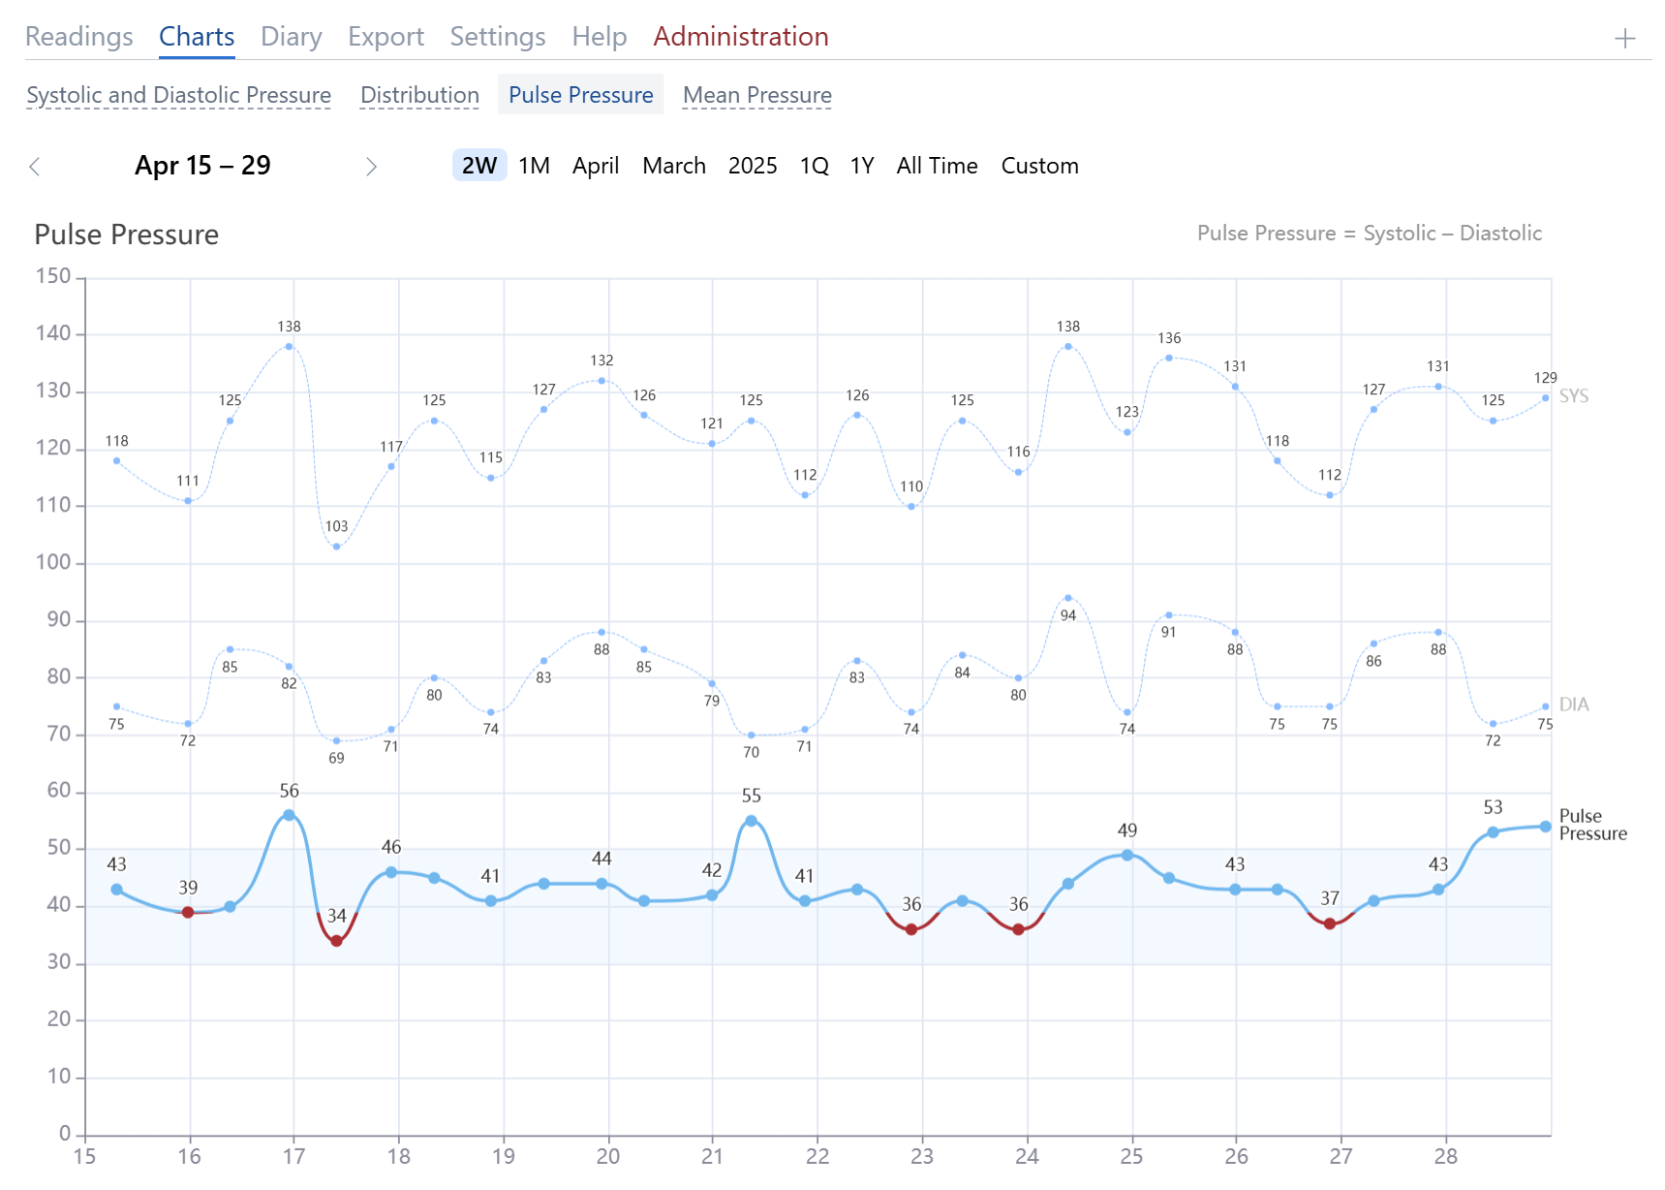Open the Export menu
The image size is (1665, 1190).
(385, 36)
